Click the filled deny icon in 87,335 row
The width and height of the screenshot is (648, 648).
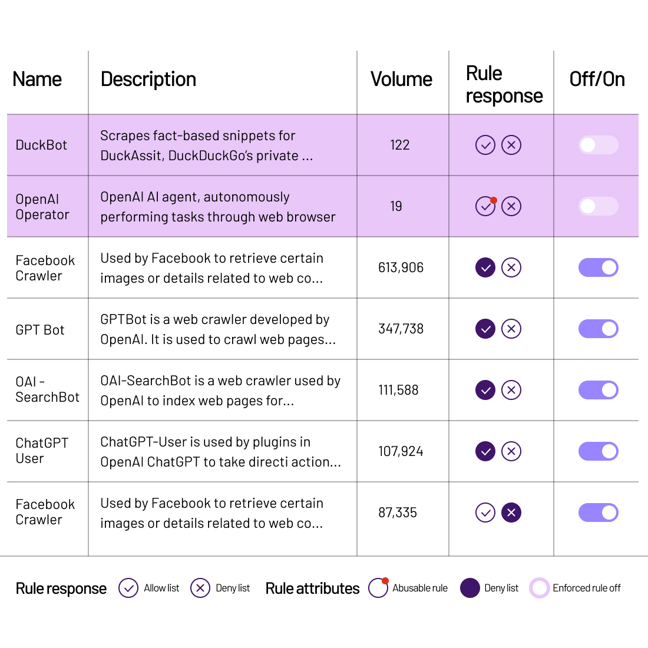click(x=511, y=513)
